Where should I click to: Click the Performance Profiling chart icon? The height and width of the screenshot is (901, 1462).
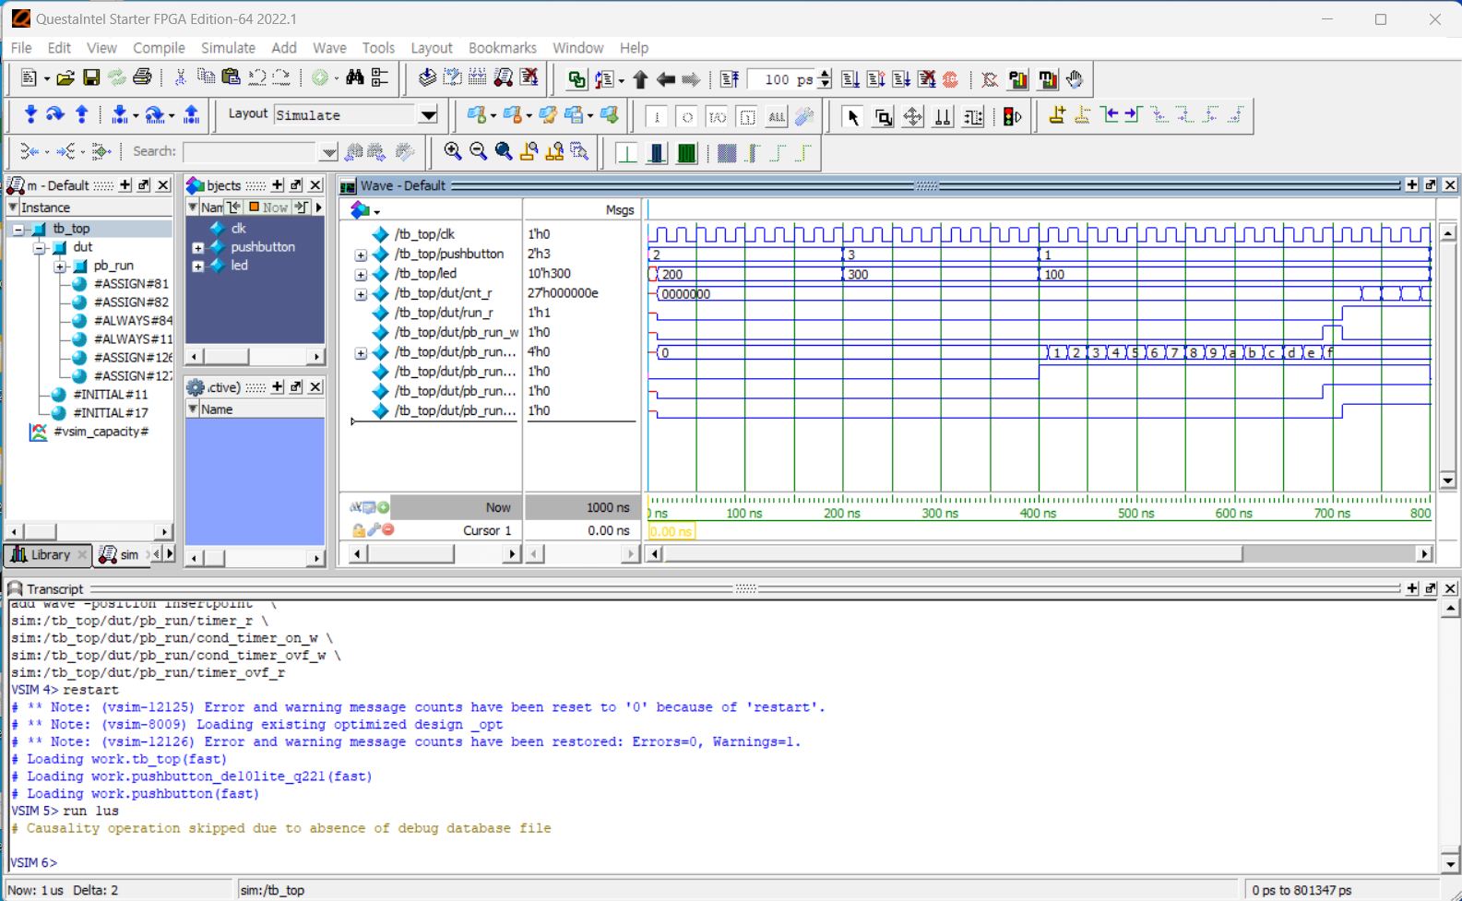tap(1018, 79)
